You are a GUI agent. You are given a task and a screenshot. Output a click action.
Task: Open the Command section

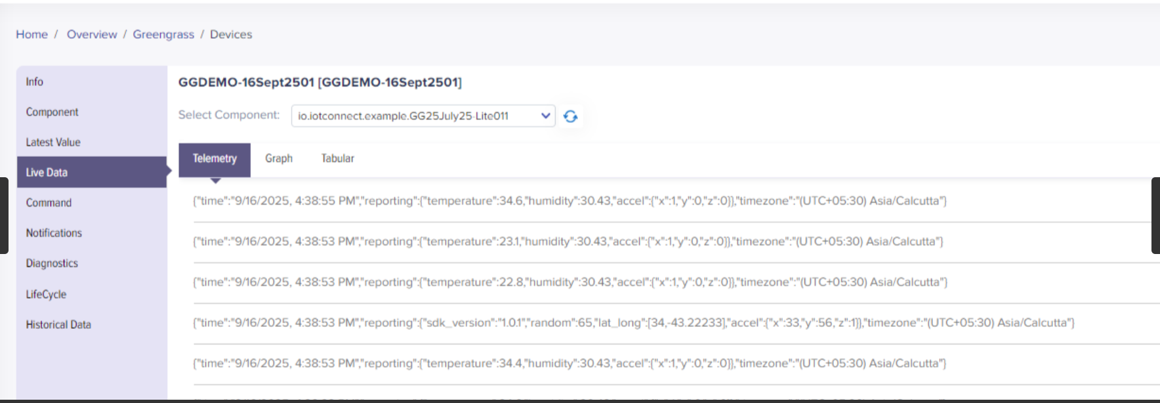point(49,203)
